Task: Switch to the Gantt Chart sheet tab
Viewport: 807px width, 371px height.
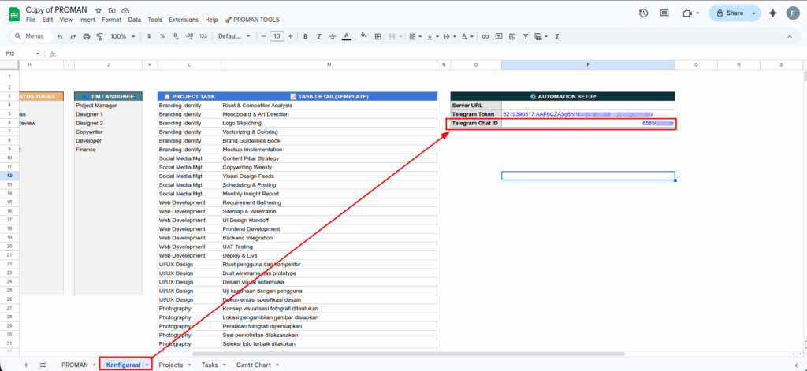Action: click(252, 365)
